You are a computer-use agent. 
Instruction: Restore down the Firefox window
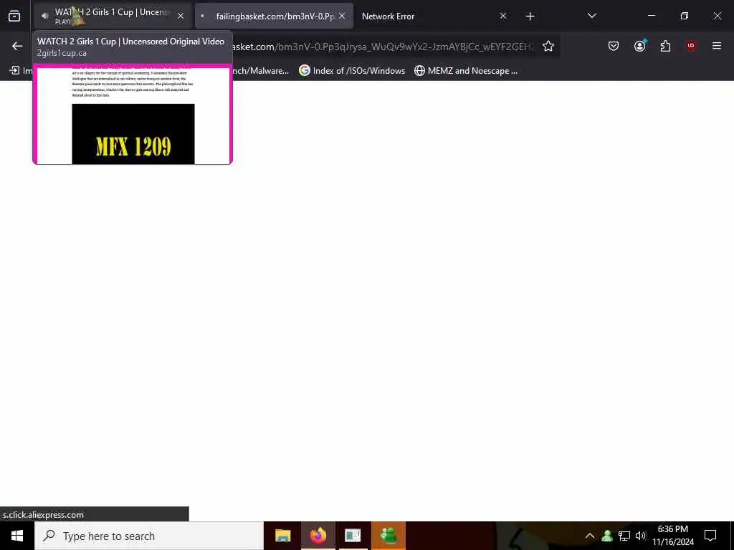coord(685,16)
